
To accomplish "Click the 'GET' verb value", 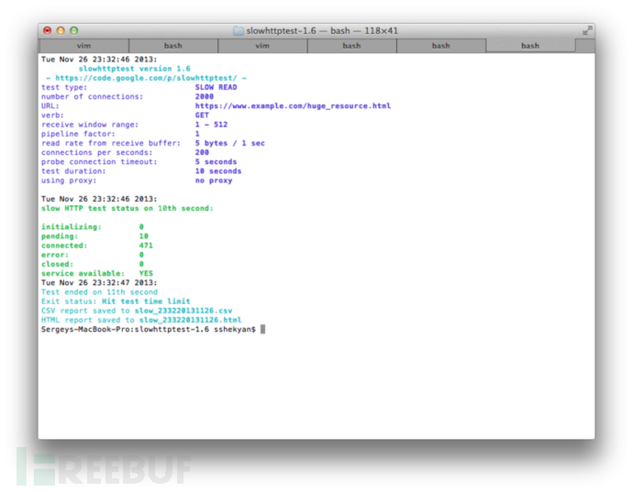I will pos(202,115).
